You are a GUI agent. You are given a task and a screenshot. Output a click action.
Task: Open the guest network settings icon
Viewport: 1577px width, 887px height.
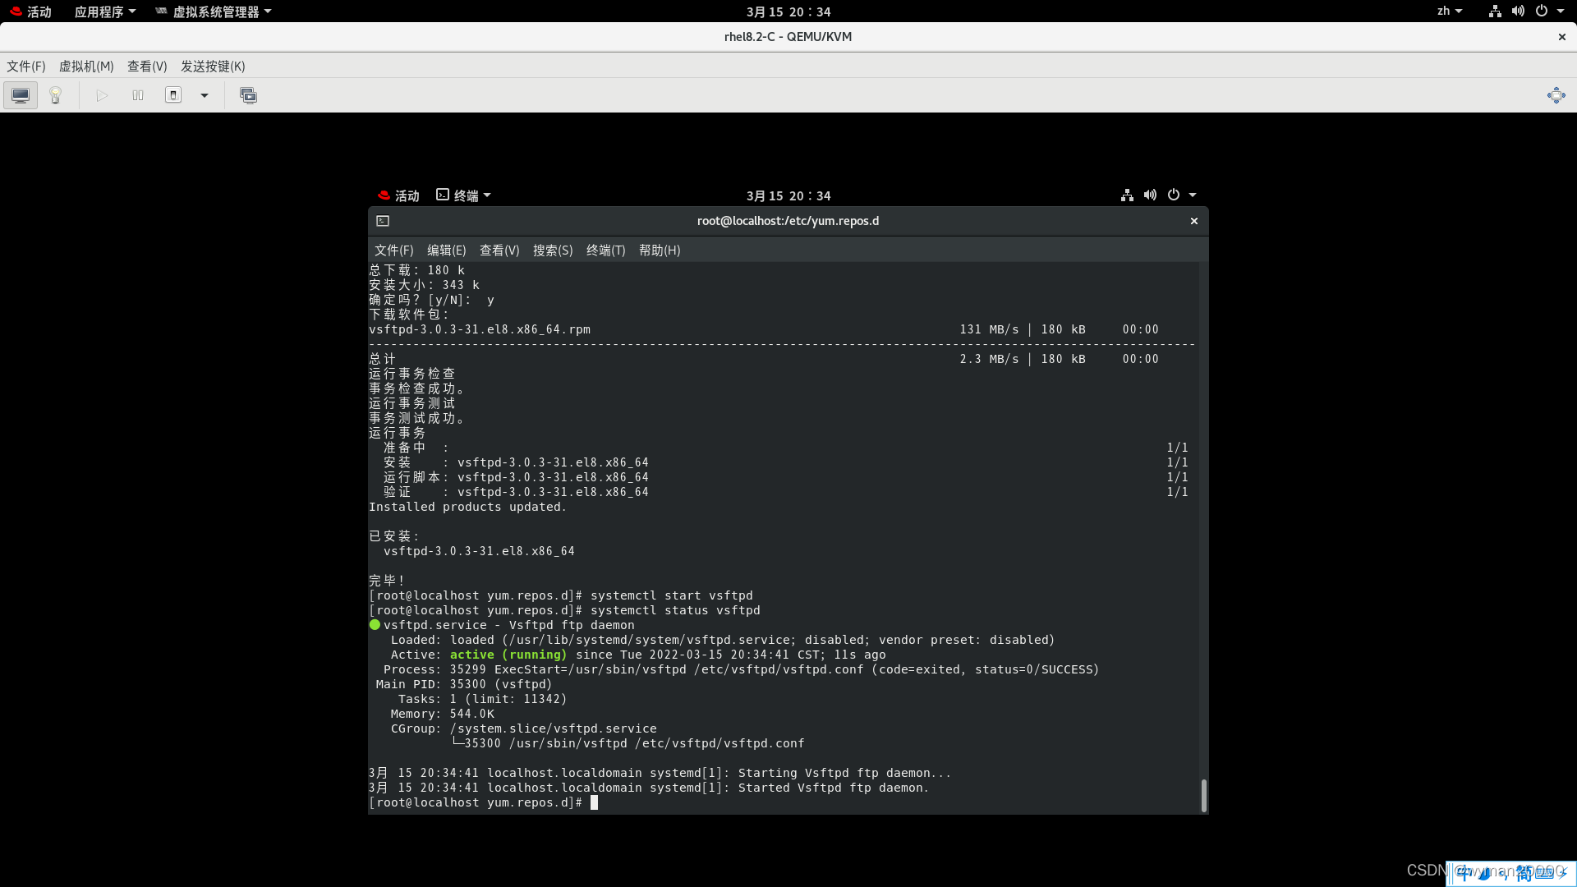click(1126, 195)
